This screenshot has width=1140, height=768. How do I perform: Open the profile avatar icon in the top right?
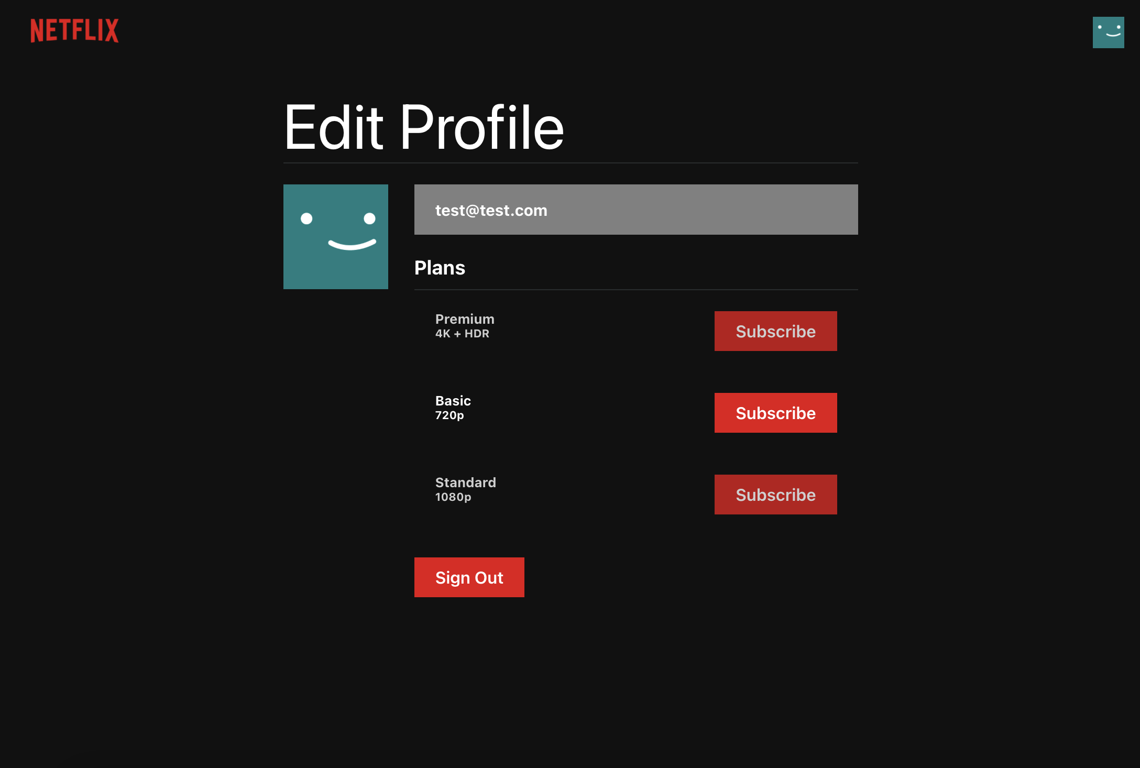(1109, 31)
